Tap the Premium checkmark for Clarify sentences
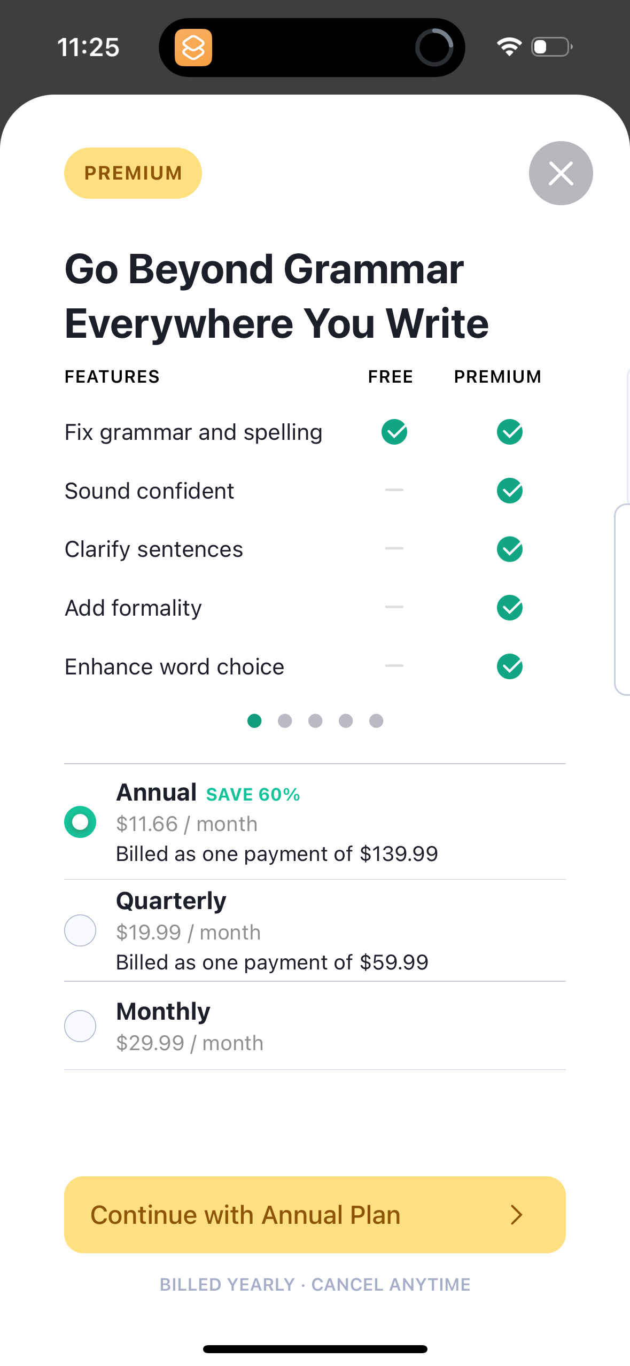630x1366 pixels. [509, 549]
